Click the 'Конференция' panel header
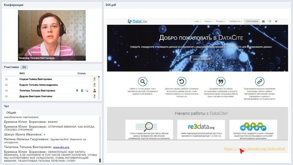293x165 pixels. tap(13, 5)
